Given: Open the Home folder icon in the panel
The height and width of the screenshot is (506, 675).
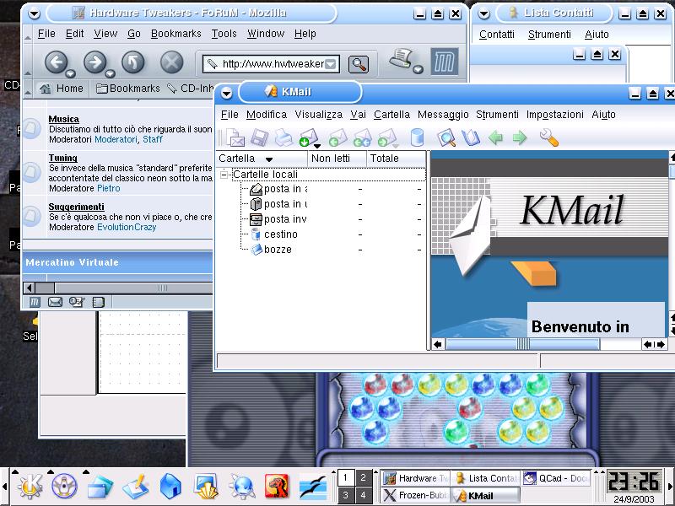Looking at the screenshot, I should click(171, 487).
